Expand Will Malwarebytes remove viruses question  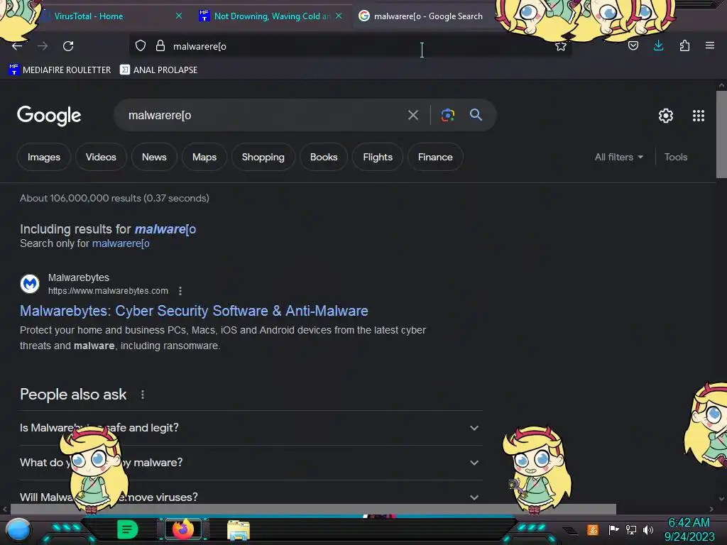point(251,497)
